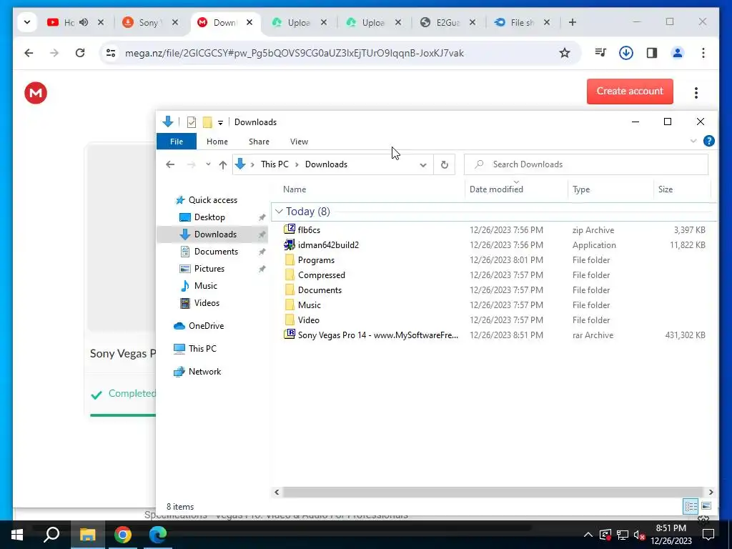Open Chrome three-dot menu

(703, 53)
